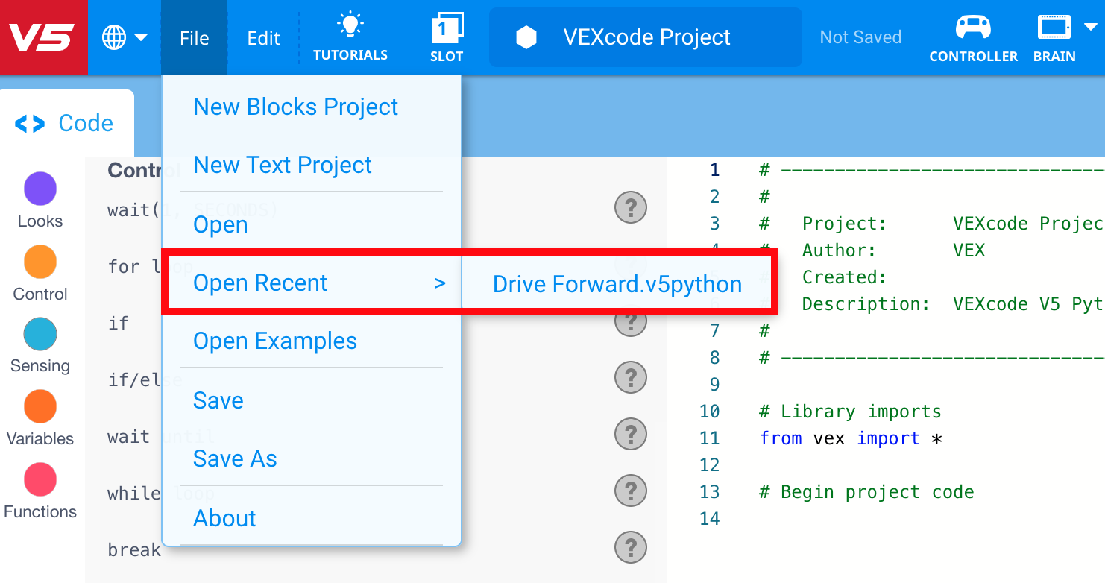This screenshot has width=1105, height=583.
Task: Choose New Blocks Project
Action: 295,107
